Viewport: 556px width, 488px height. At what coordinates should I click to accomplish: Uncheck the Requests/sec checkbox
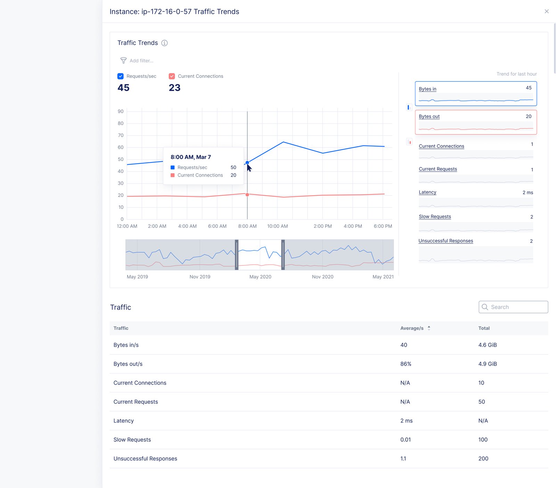(121, 76)
